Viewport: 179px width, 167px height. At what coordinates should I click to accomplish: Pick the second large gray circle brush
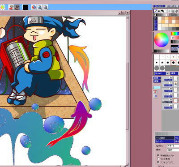(x=162, y=68)
